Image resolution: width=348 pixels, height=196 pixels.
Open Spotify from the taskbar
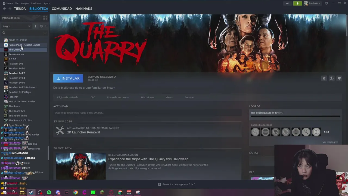[49, 192]
